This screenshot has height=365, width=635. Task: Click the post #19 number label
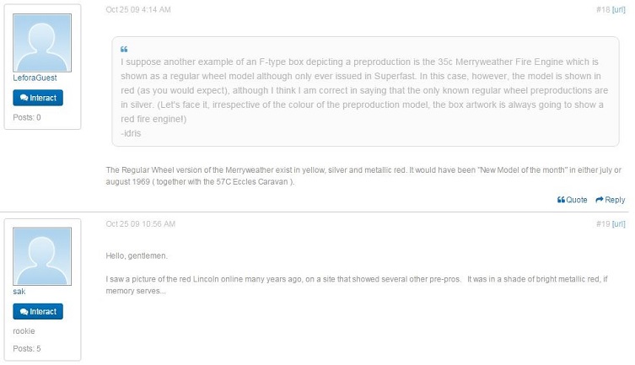(603, 224)
